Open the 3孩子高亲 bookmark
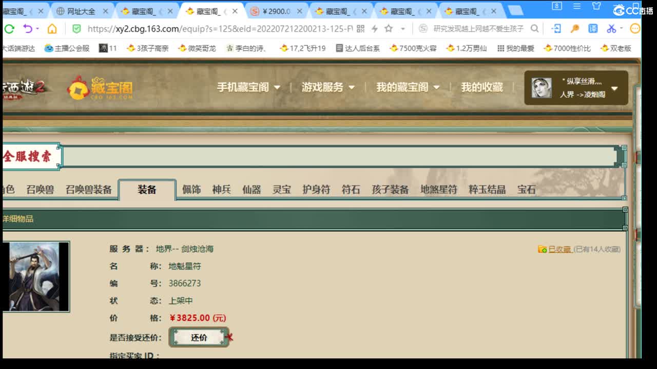Image resolution: width=657 pixels, height=369 pixels. pyautogui.click(x=148, y=48)
